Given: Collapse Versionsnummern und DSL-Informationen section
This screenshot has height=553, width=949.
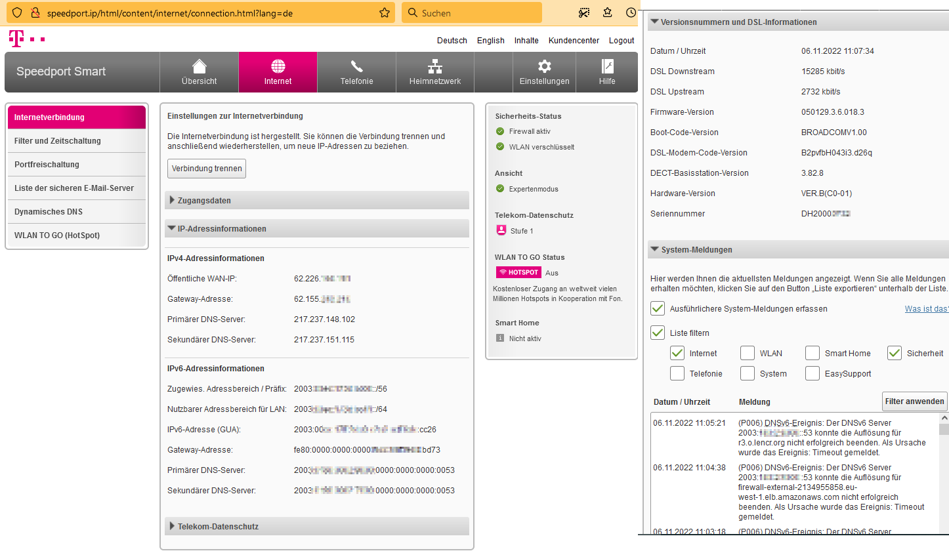Looking at the screenshot, I should (797, 22).
